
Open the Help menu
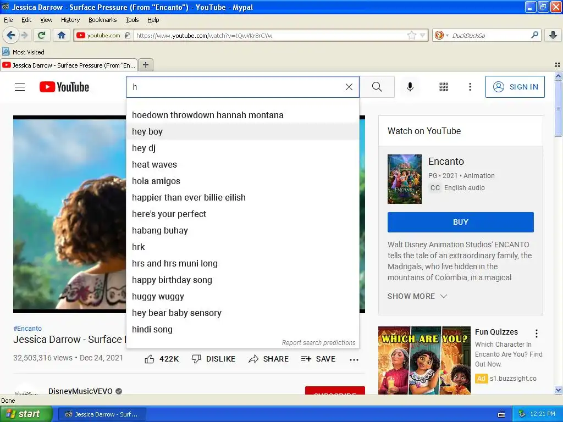[153, 20]
